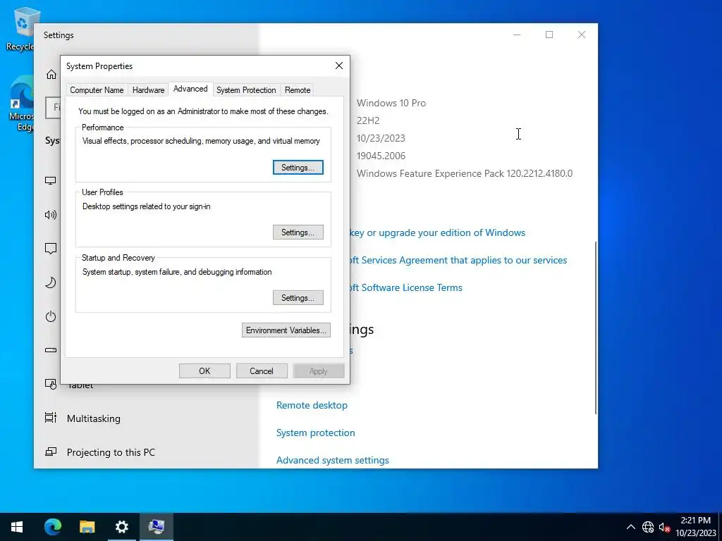Select Storage icon in Settings sidebar

tap(51, 350)
